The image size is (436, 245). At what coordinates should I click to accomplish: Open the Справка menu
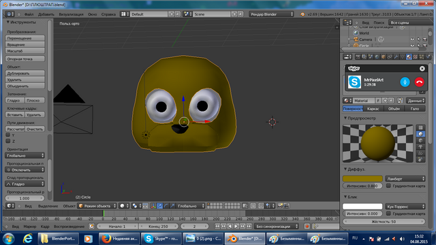108,14
